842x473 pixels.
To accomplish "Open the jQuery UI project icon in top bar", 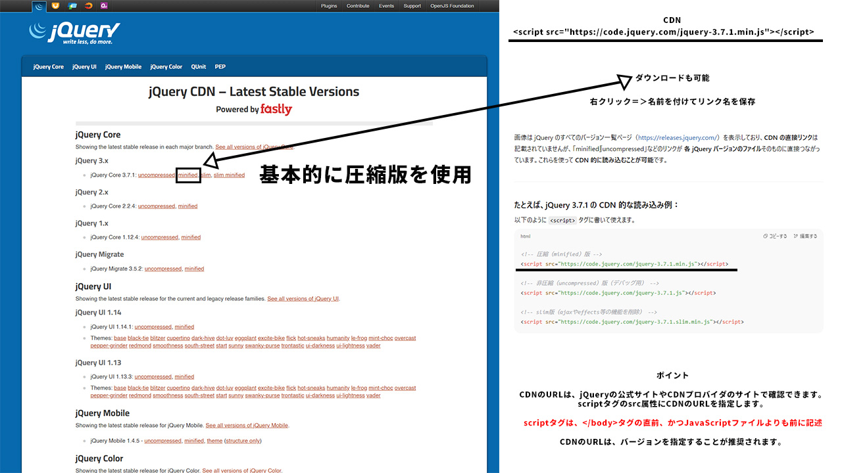I will 56,7.
